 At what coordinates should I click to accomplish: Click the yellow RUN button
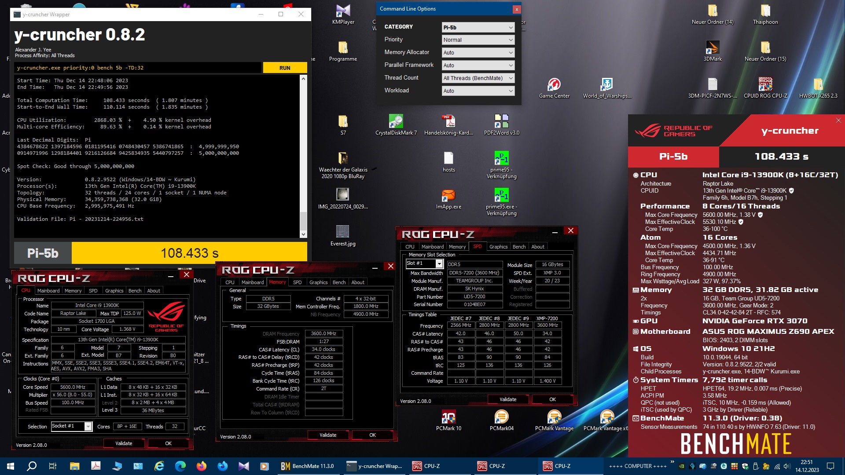click(285, 68)
